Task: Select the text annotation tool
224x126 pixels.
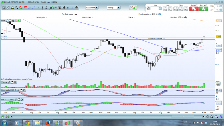Action: pyautogui.click(x=59, y=8)
